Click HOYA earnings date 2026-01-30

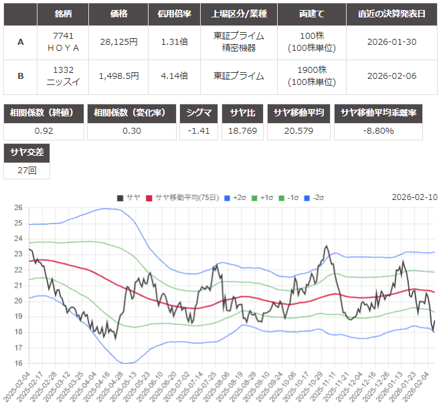point(392,42)
